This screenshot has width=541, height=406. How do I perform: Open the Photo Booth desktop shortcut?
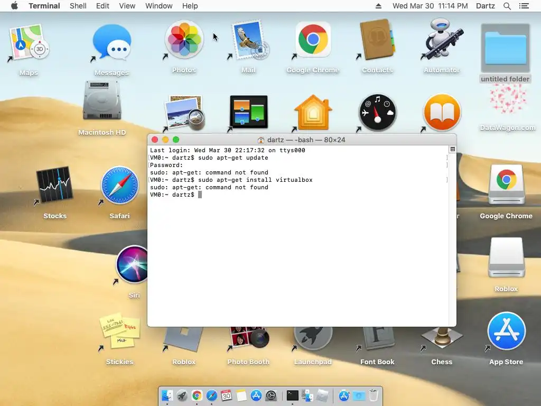[x=248, y=338]
